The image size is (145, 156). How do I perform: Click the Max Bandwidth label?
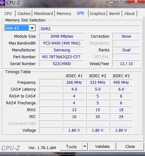point(22,43)
